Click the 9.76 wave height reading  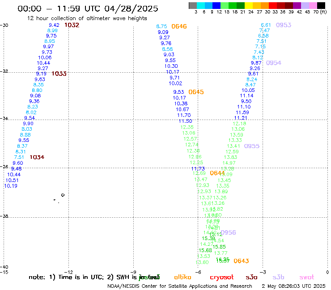166,43
